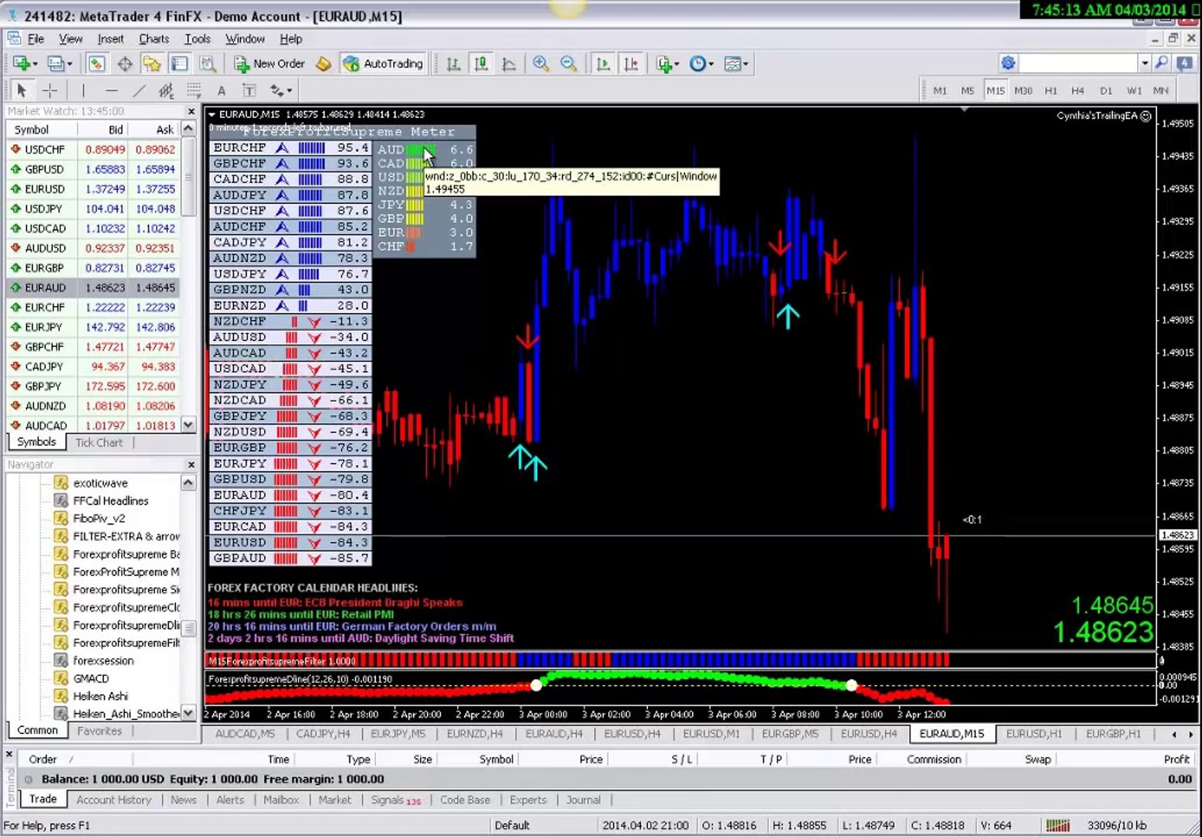This screenshot has width=1202, height=837.
Task: Switch chart to H1 timeframe
Action: (x=1051, y=91)
